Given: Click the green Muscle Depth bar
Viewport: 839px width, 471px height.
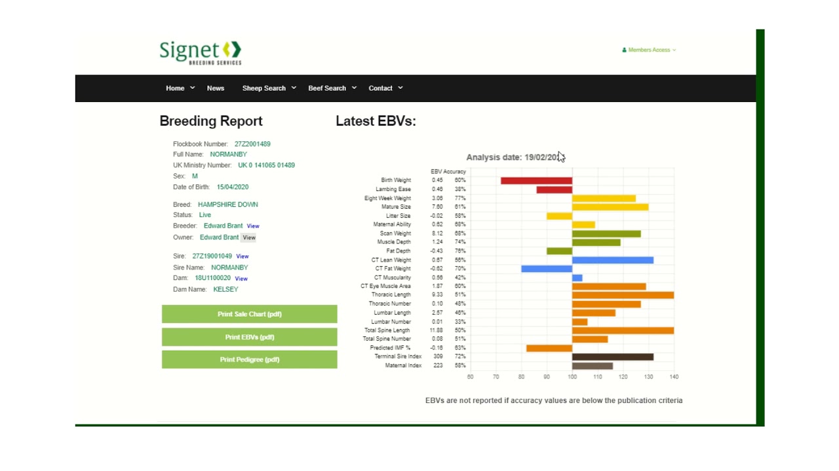Looking at the screenshot, I should (596, 242).
